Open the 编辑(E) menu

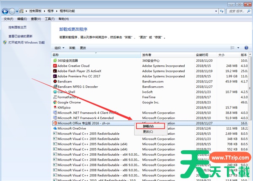click(22, 19)
